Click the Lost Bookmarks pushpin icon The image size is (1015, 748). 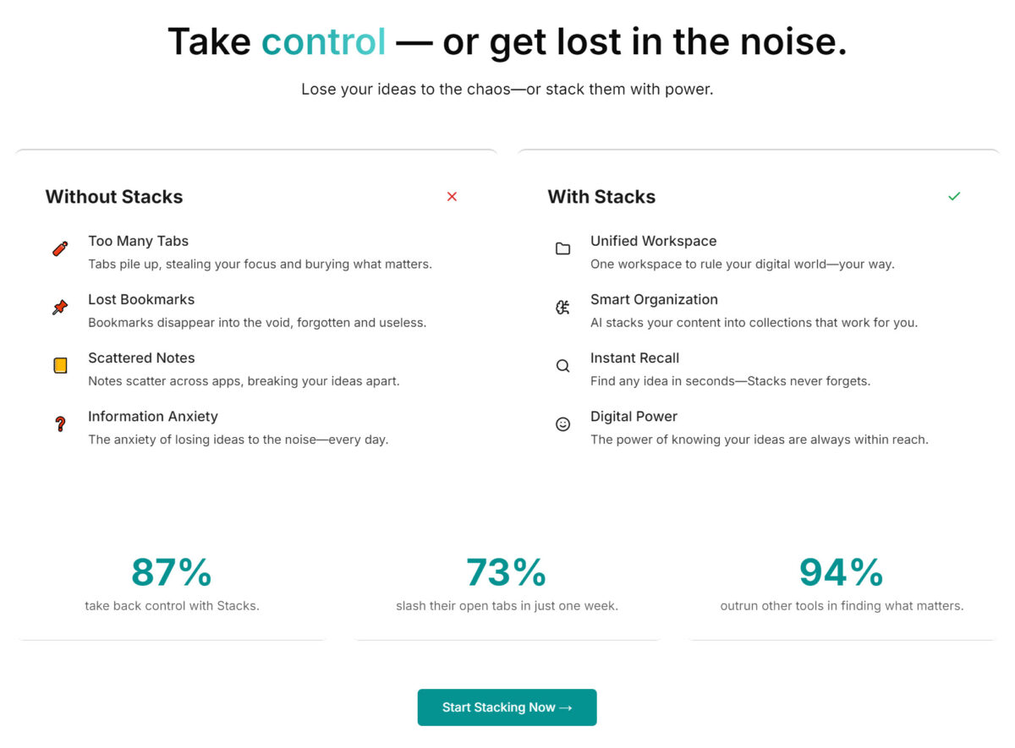(60, 308)
